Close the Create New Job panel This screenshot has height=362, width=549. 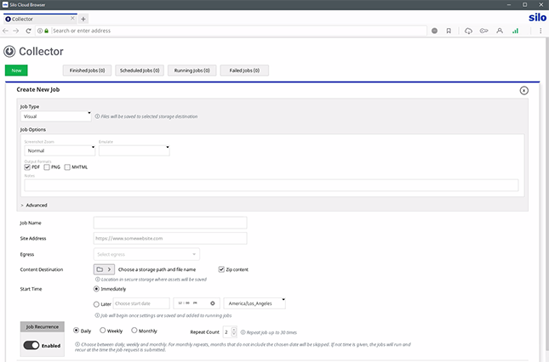[523, 90]
